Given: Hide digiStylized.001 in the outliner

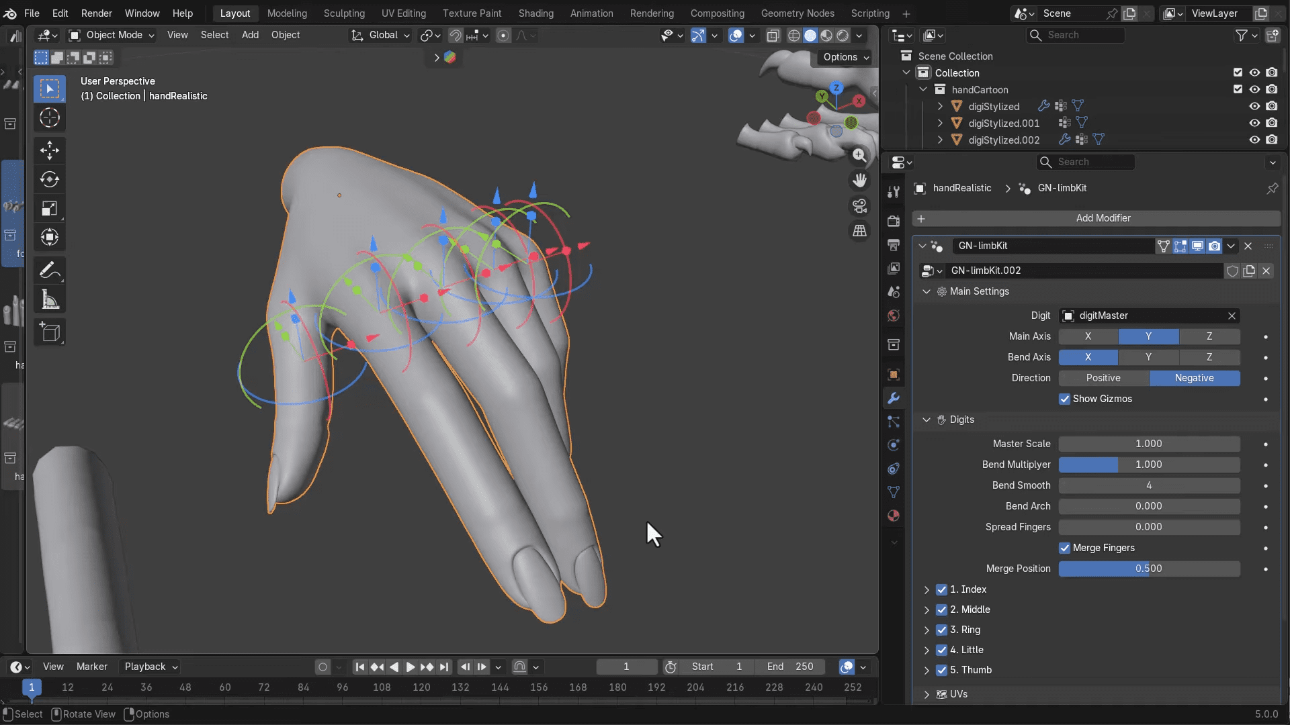Looking at the screenshot, I should [x=1254, y=123].
